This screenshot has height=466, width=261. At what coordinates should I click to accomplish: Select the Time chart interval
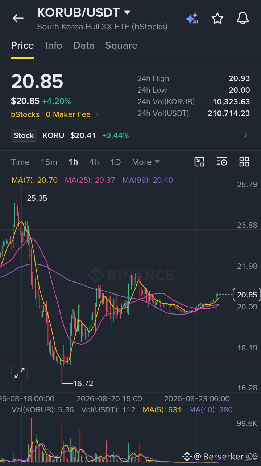[x=20, y=162]
